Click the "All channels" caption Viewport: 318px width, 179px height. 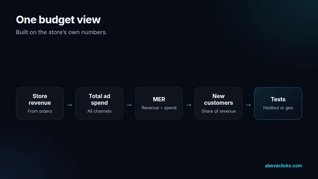[99, 111]
